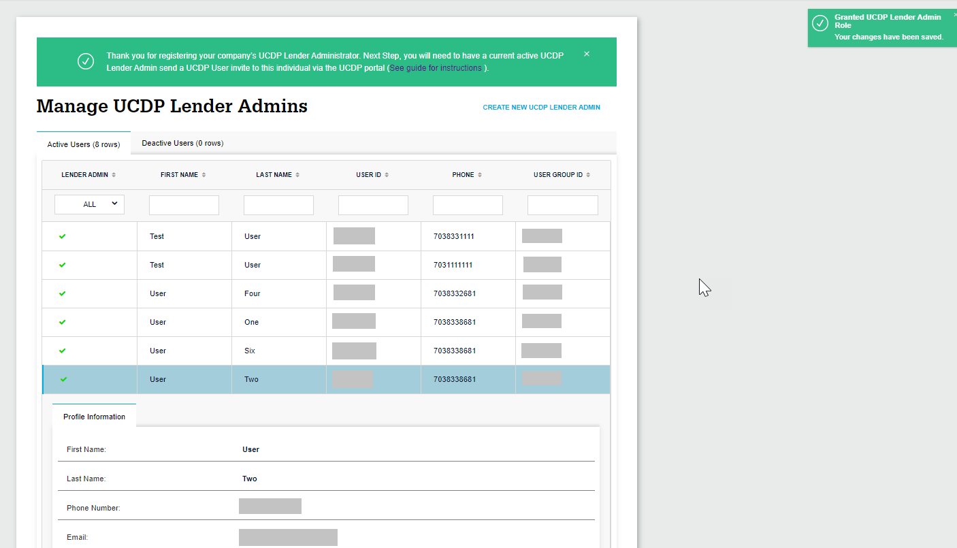957x548 pixels.
Task: Switch to the Deactive Users tab
Action: coord(182,143)
